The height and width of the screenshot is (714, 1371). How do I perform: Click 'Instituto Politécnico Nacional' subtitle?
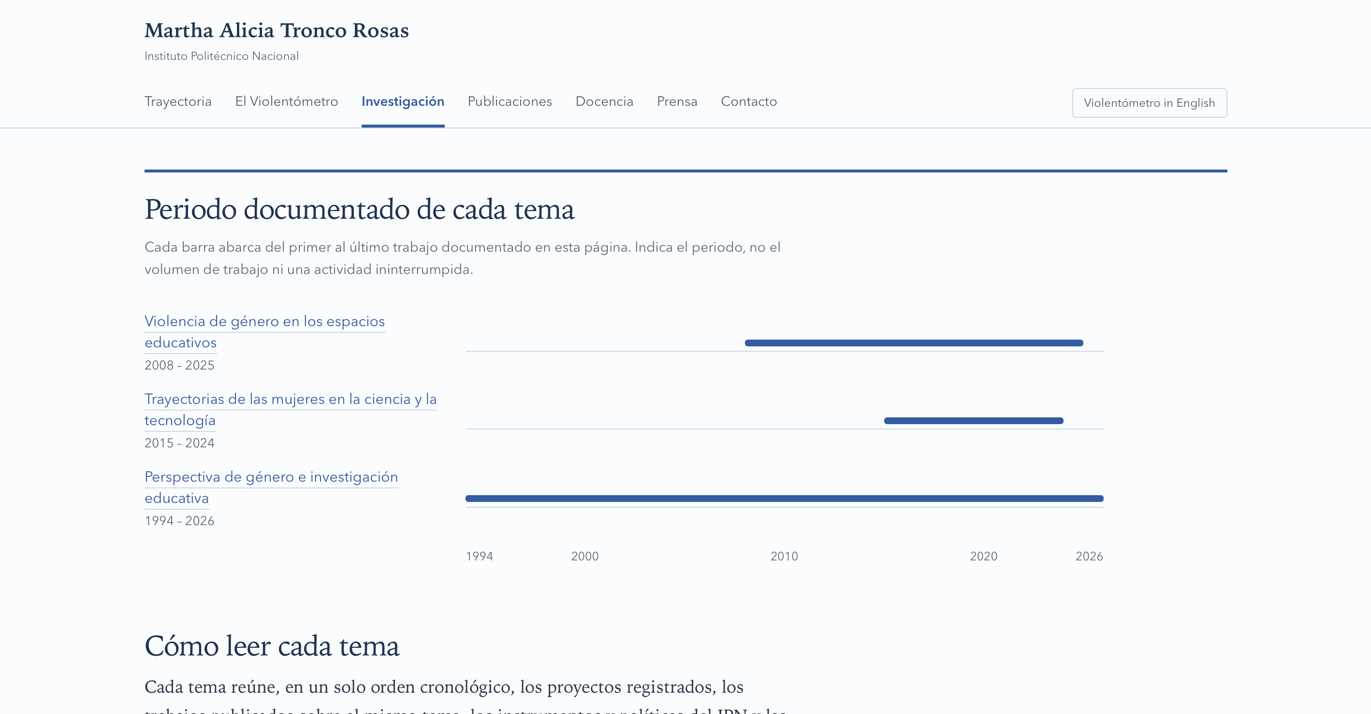click(x=221, y=56)
